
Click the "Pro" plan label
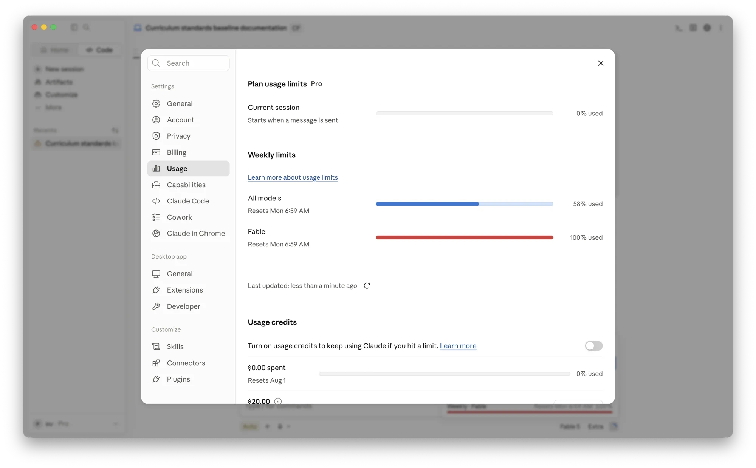coord(316,84)
